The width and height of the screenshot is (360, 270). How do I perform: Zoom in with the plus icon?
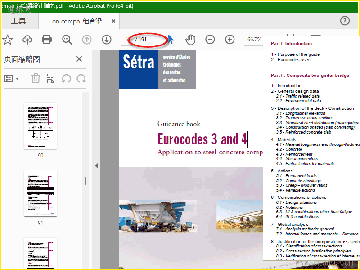[230, 40]
